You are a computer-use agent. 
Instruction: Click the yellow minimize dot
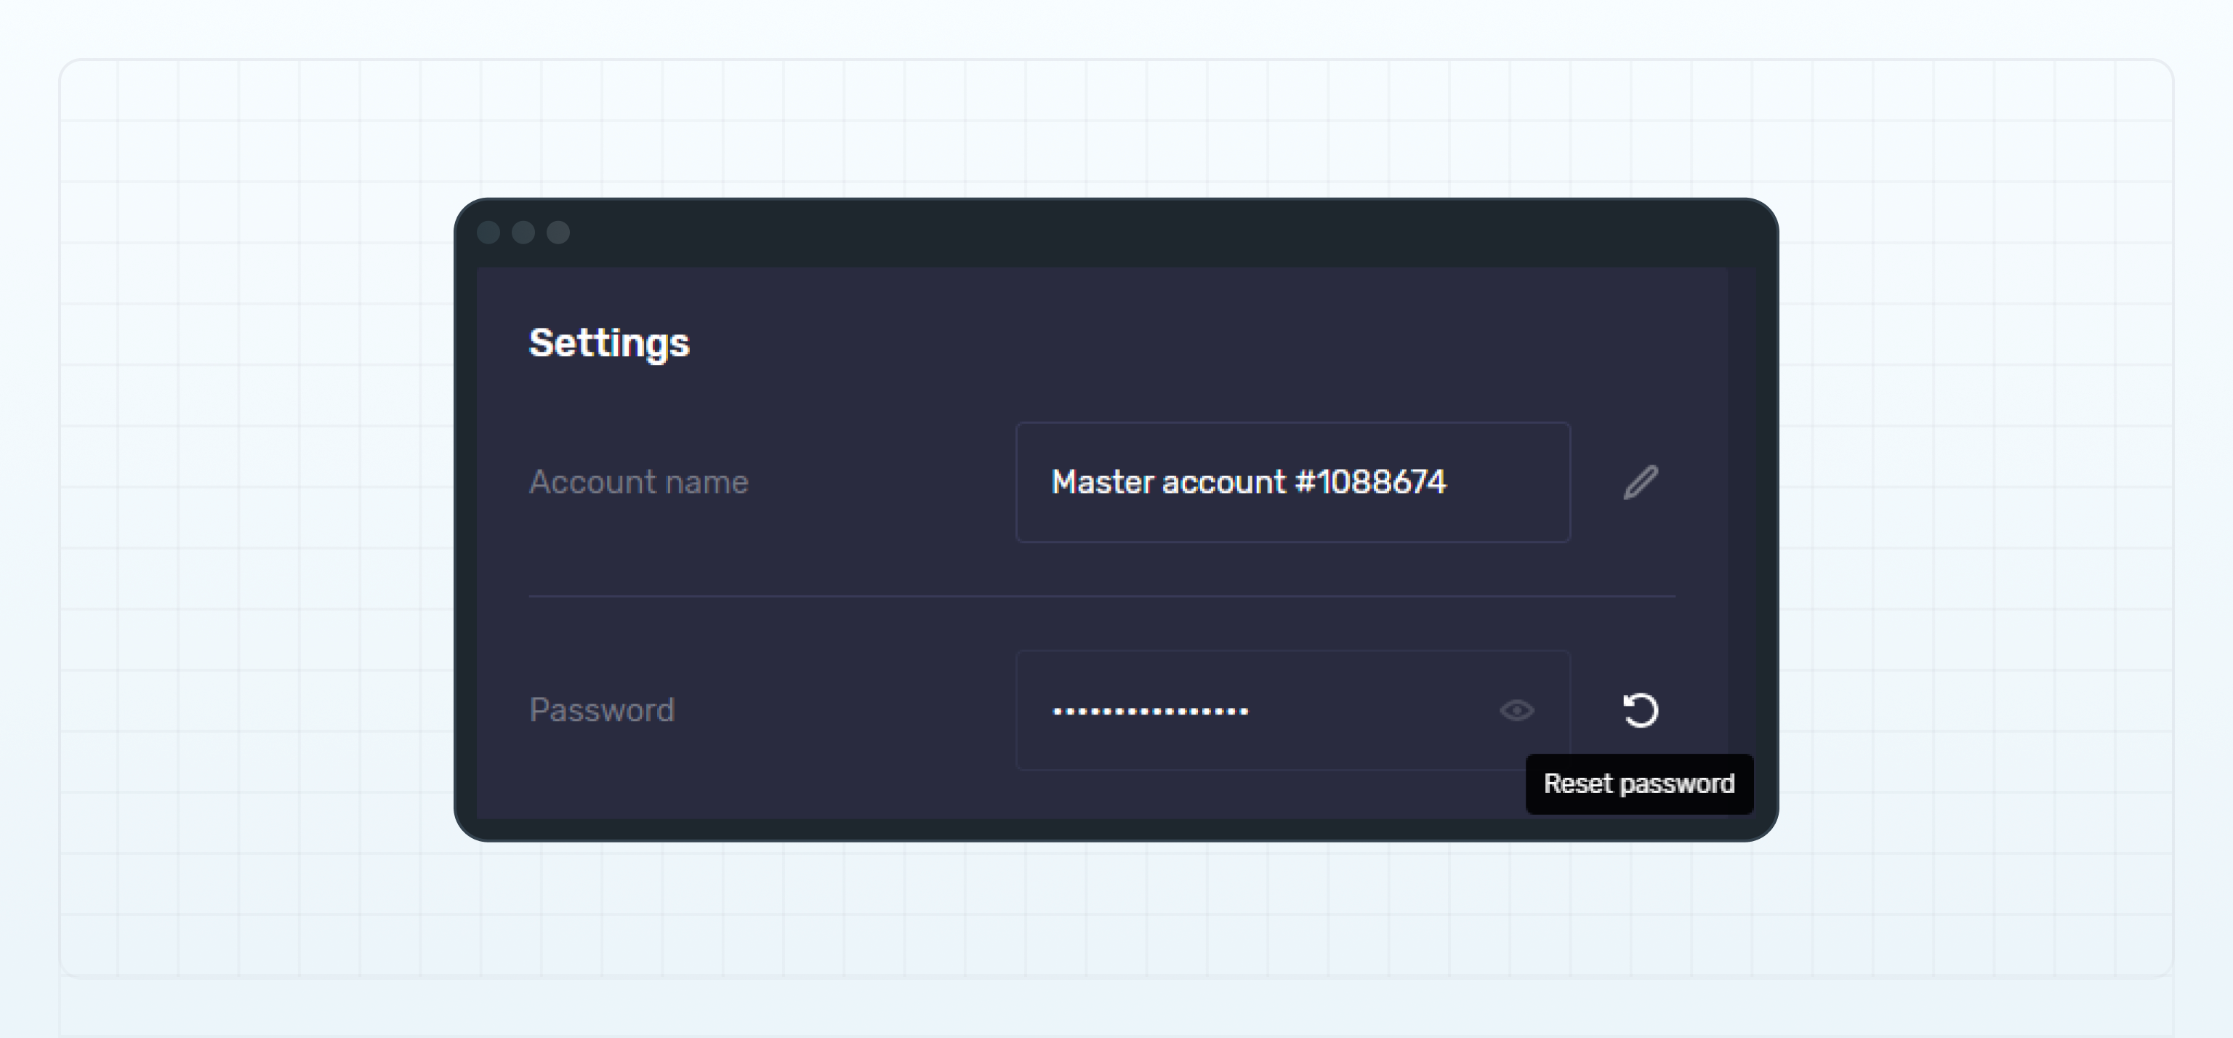[x=523, y=233]
